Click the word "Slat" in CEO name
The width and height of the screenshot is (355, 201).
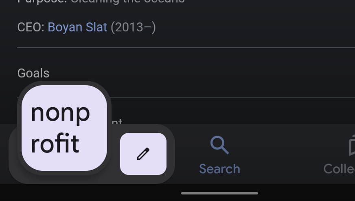[96, 27]
